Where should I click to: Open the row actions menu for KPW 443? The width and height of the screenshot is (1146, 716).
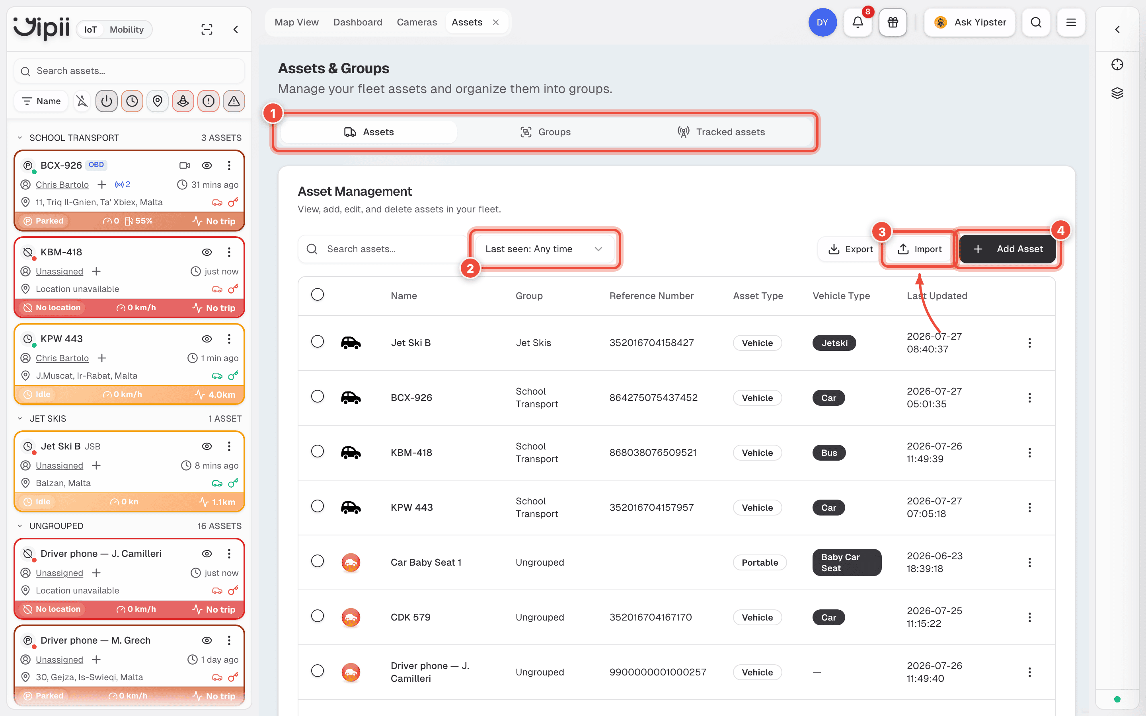(x=1029, y=508)
